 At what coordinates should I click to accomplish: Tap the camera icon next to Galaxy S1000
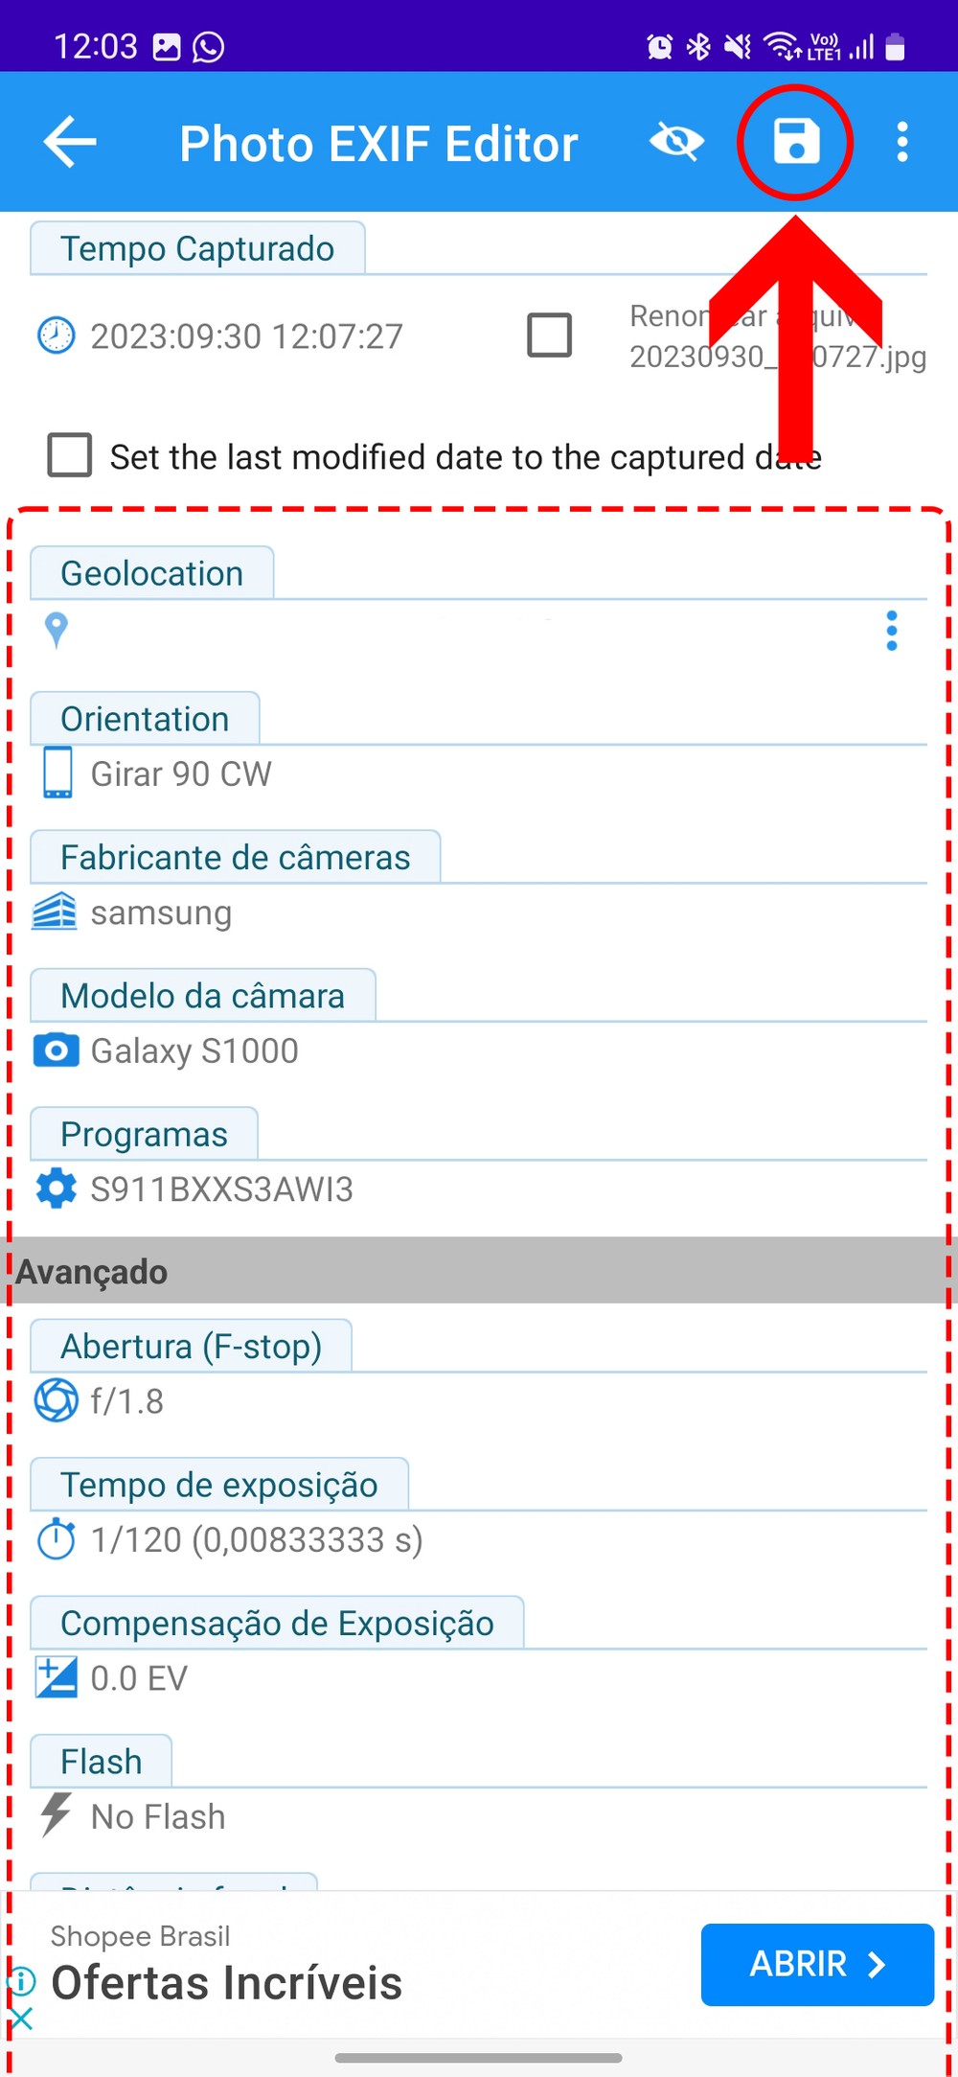tap(57, 1050)
